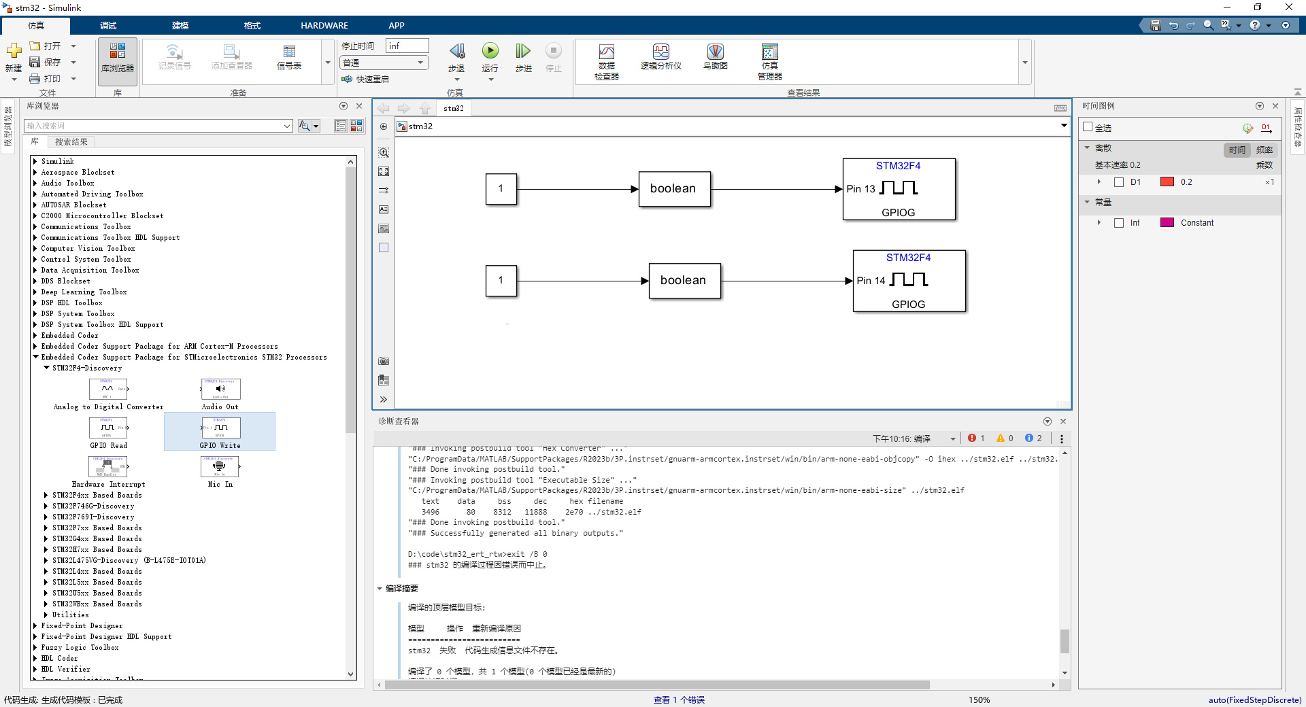Switch timing legend to 频率 view
This screenshot has height=707, width=1306.
click(x=1264, y=150)
